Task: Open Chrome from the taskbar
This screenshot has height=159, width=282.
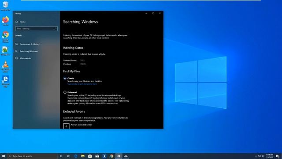Action: click(111, 156)
